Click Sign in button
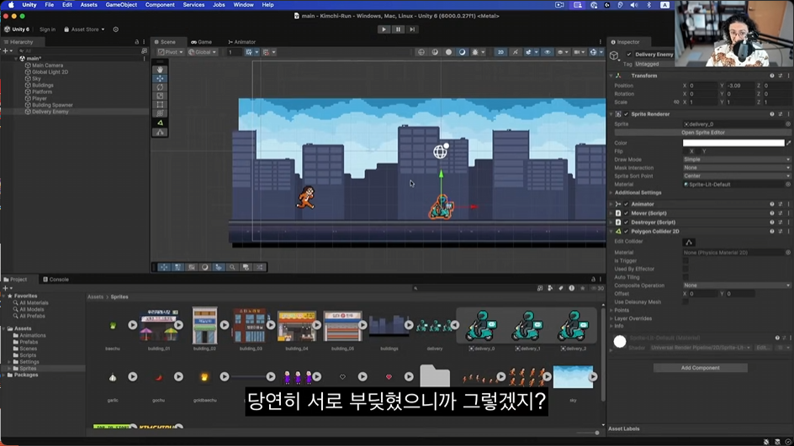This screenshot has width=794, height=446. point(48,29)
